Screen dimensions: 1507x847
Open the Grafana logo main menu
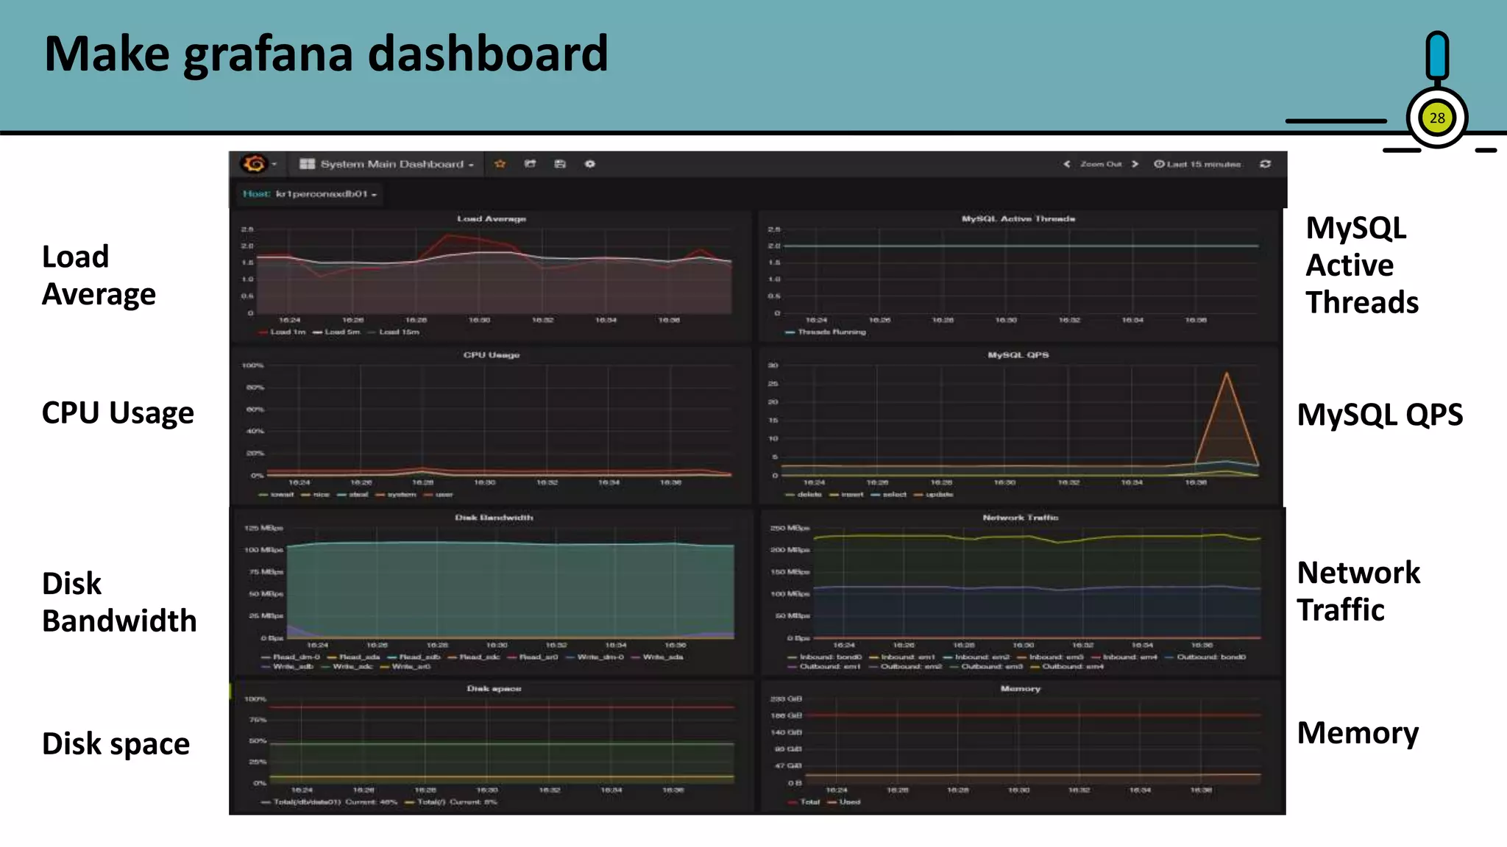tap(255, 164)
